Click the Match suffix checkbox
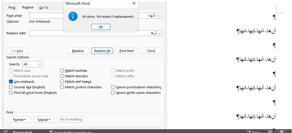Image resolution: width=292 pixels, height=133 pixels. pyautogui.click(x=113, y=76)
